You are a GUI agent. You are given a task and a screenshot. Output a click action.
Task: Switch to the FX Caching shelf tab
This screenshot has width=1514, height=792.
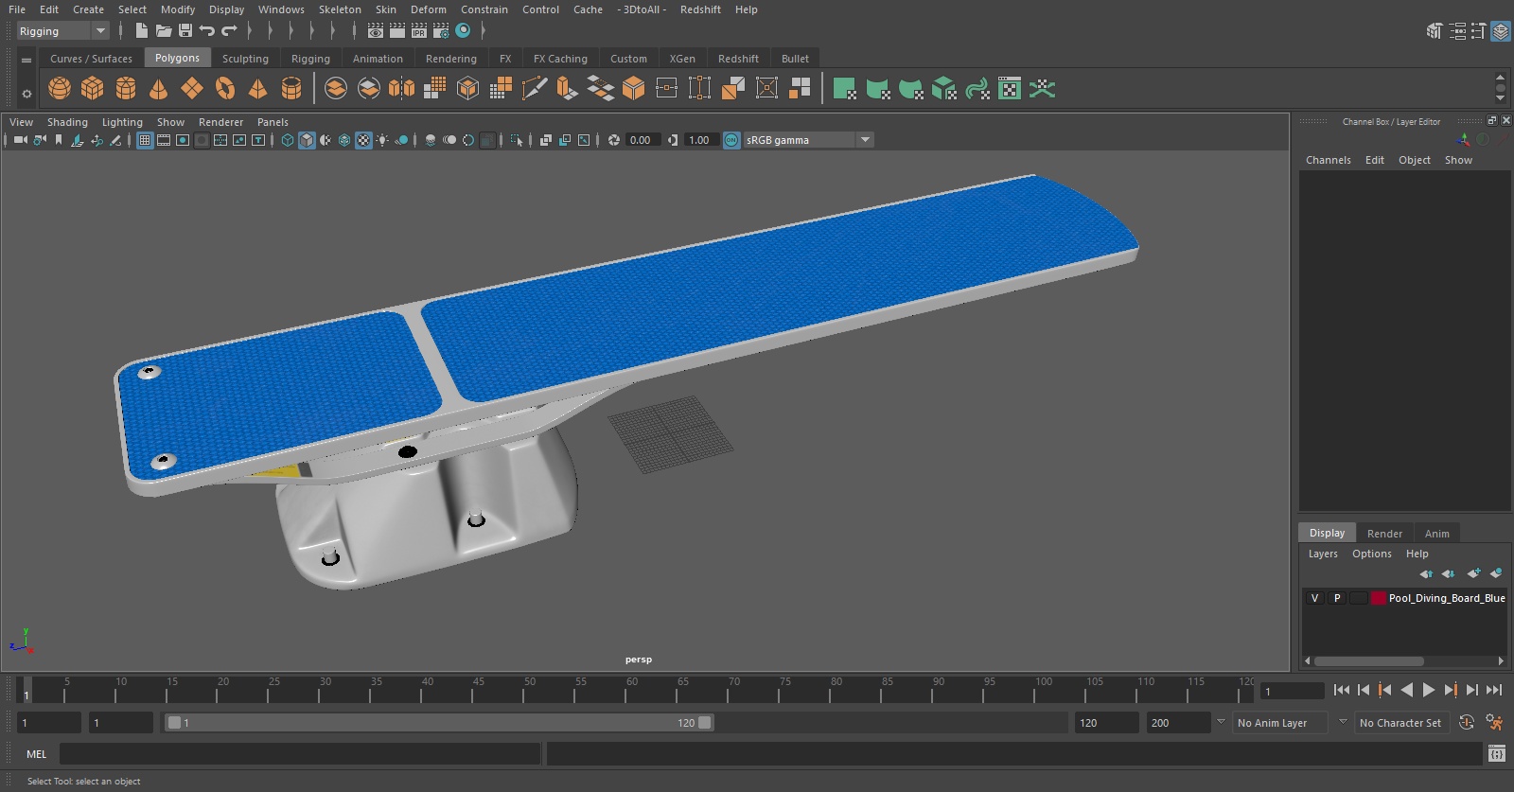pyautogui.click(x=560, y=59)
